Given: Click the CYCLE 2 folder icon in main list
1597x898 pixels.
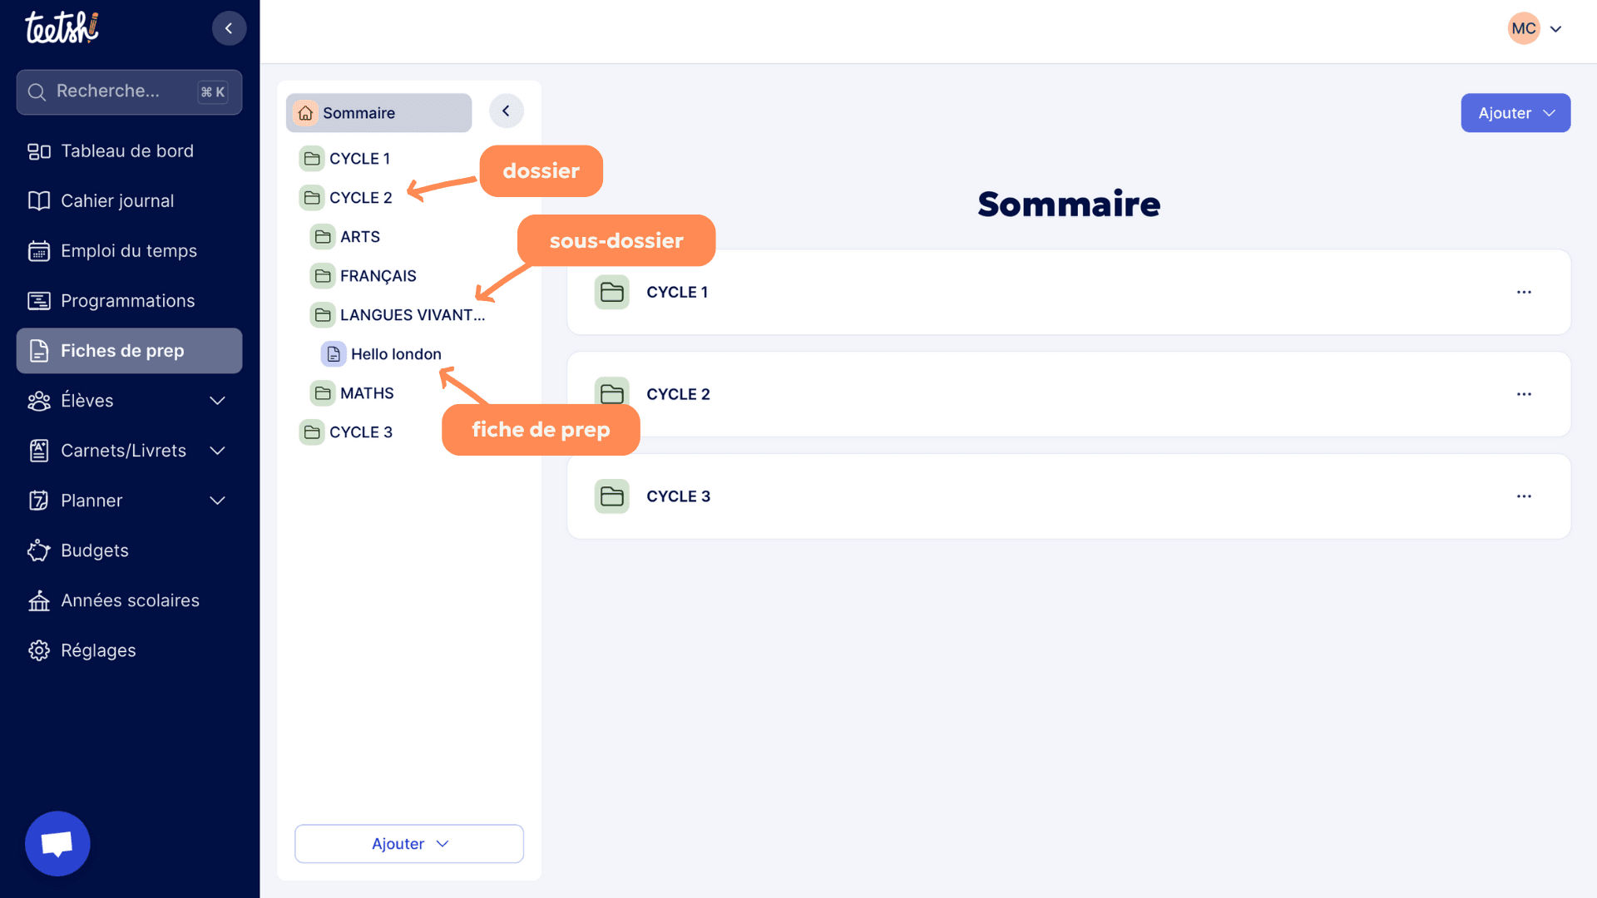Looking at the screenshot, I should click(x=612, y=393).
